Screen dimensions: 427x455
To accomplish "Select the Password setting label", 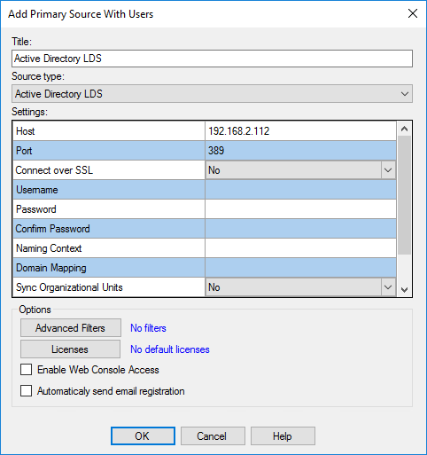I will pyautogui.click(x=36, y=209).
